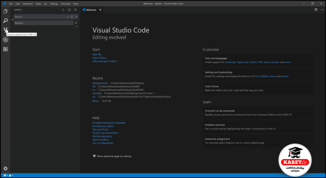
Task: Toggle Match Whole Word in search box
Action: coord(72,17)
